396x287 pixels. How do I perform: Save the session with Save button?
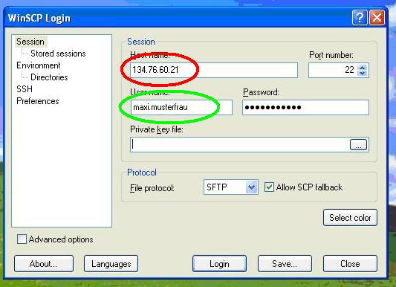coord(285,264)
